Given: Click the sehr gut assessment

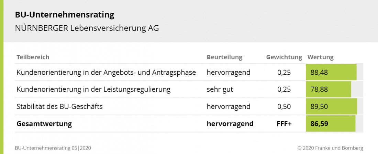Looking at the screenshot, I should tap(220, 90).
